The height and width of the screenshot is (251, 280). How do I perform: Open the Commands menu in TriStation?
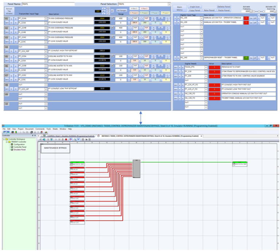(x=40, y=129)
